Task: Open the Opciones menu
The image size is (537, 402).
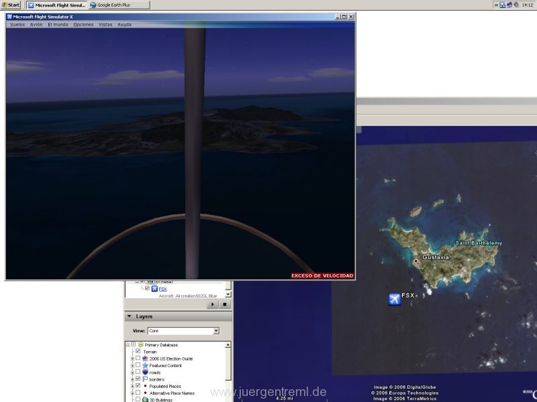Action: click(x=83, y=25)
